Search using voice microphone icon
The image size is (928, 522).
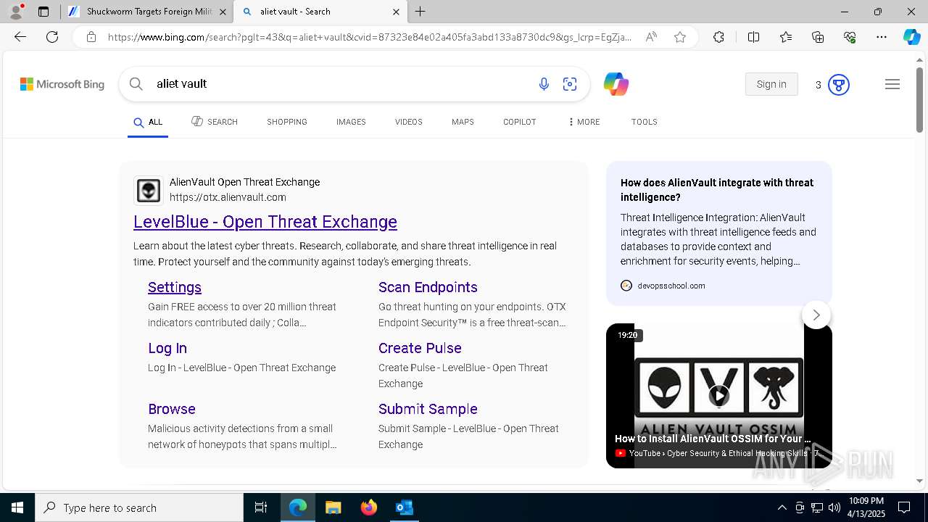[x=544, y=85]
